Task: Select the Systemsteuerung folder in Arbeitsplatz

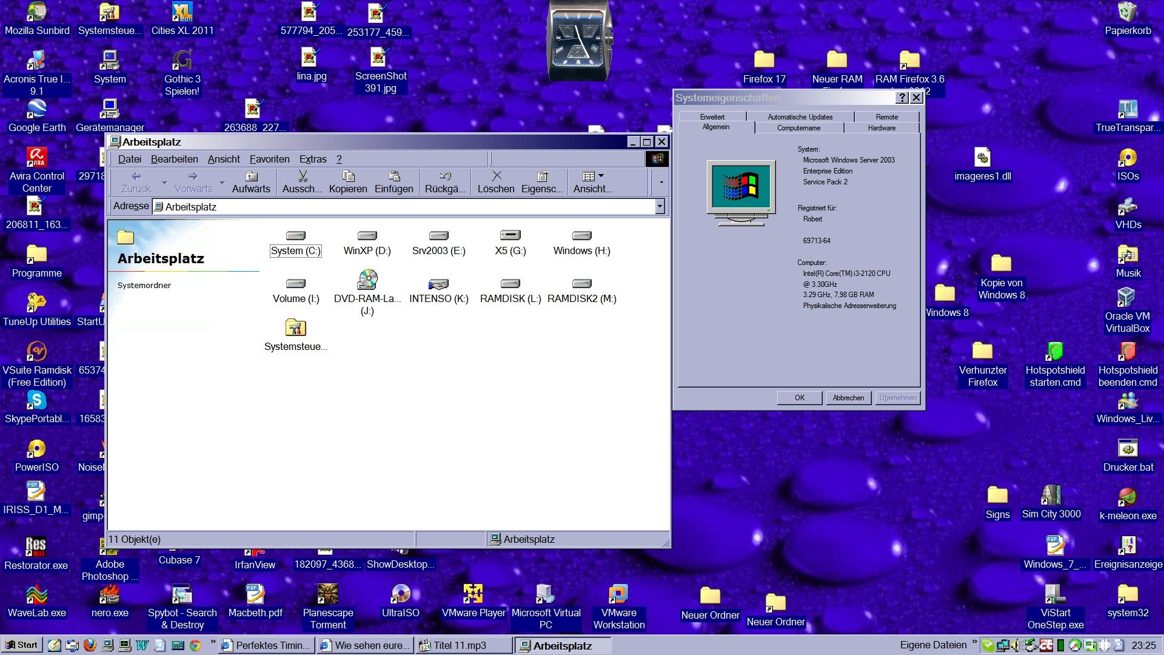Action: [295, 329]
